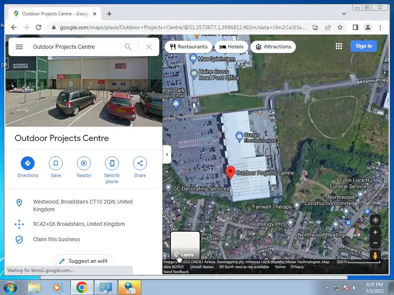Screen dimensions: 394x295
Task: Click the Chrome install app icon
Action: click(x=316, y=27)
